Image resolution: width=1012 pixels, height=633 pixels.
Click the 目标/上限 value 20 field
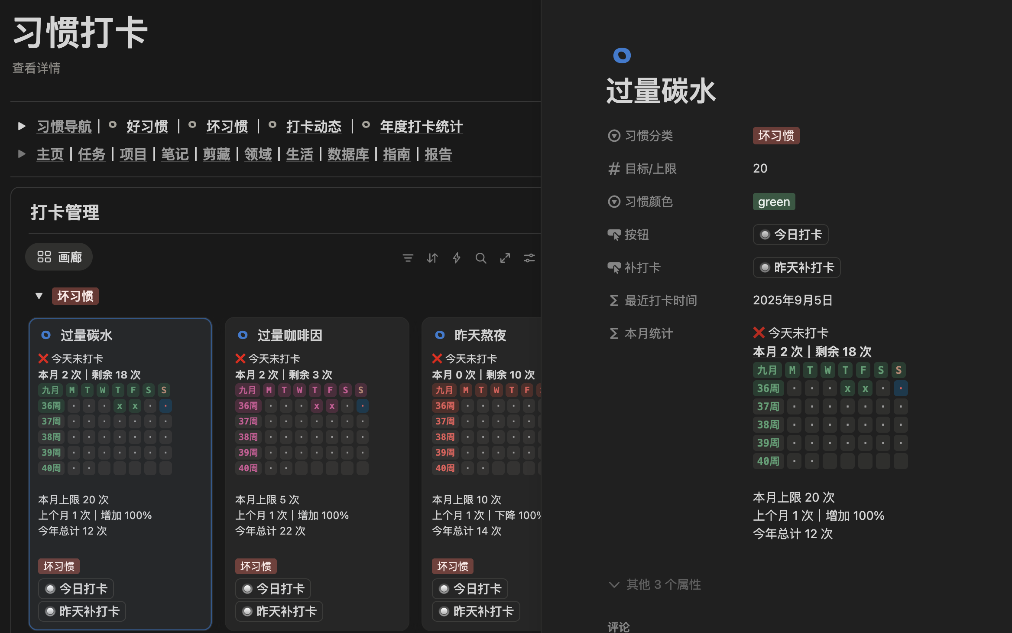tap(760, 168)
